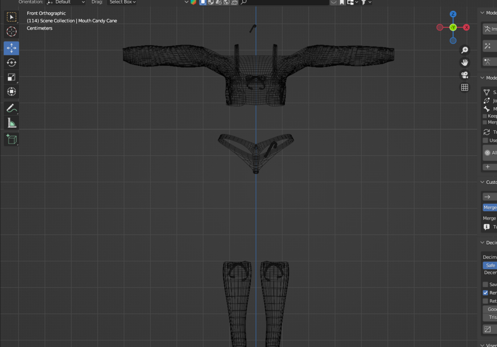The image size is (497, 347).
Task: Switch perspective/orthographic with the grid icon
Action: [x=465, y=87]
